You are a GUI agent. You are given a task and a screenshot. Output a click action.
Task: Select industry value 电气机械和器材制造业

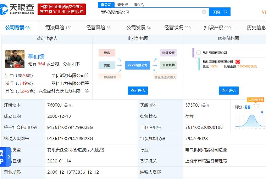pyautogui.click(x=206, y=150)
